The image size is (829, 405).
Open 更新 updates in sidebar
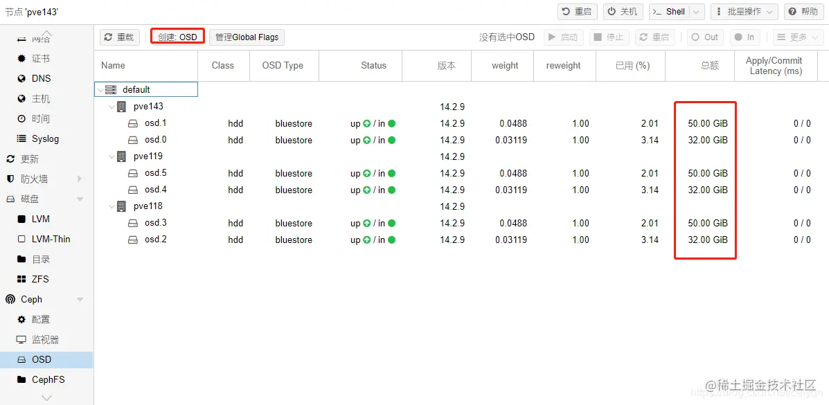[x=46, y=159]
